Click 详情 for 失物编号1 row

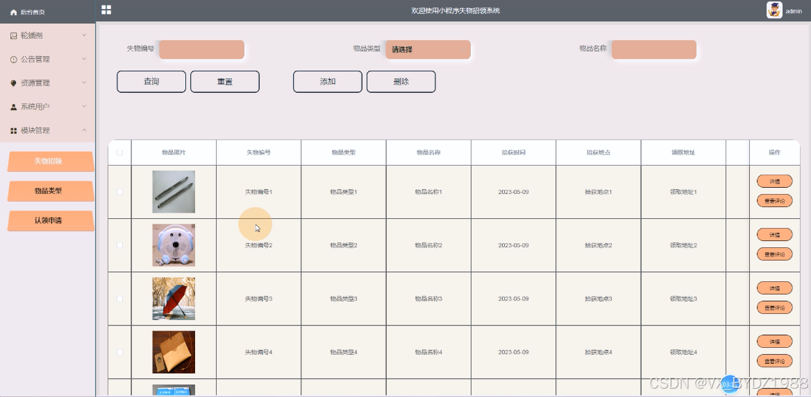[774, 182]
